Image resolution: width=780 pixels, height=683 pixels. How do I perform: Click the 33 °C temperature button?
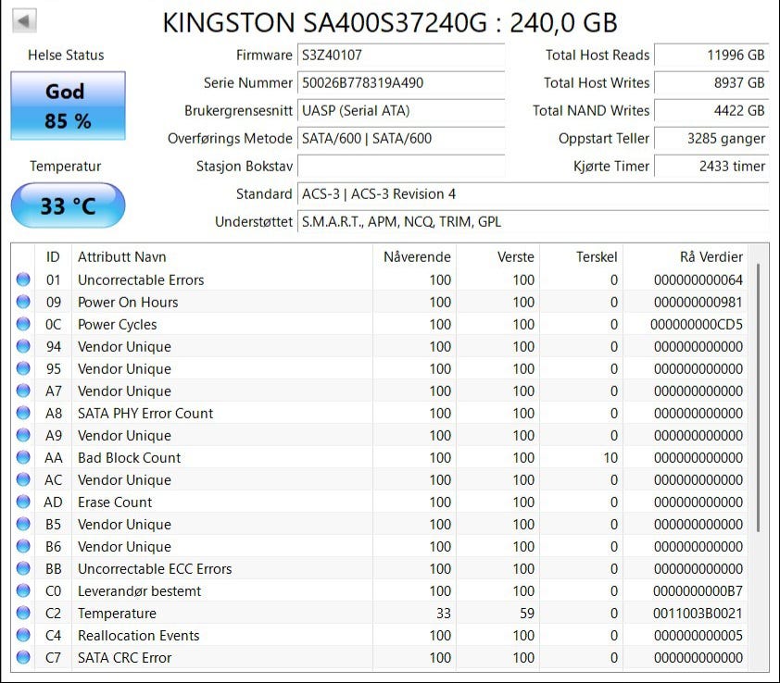click(69, 205)
